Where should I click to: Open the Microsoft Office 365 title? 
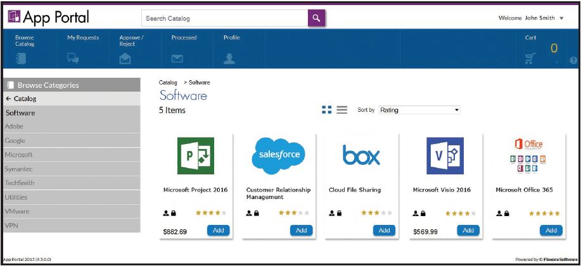coord(524,190)
